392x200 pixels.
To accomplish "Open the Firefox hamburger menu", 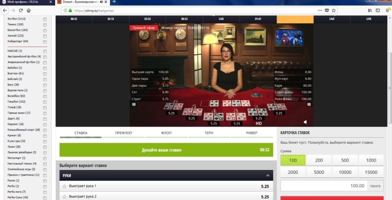I will coord(388,11).
